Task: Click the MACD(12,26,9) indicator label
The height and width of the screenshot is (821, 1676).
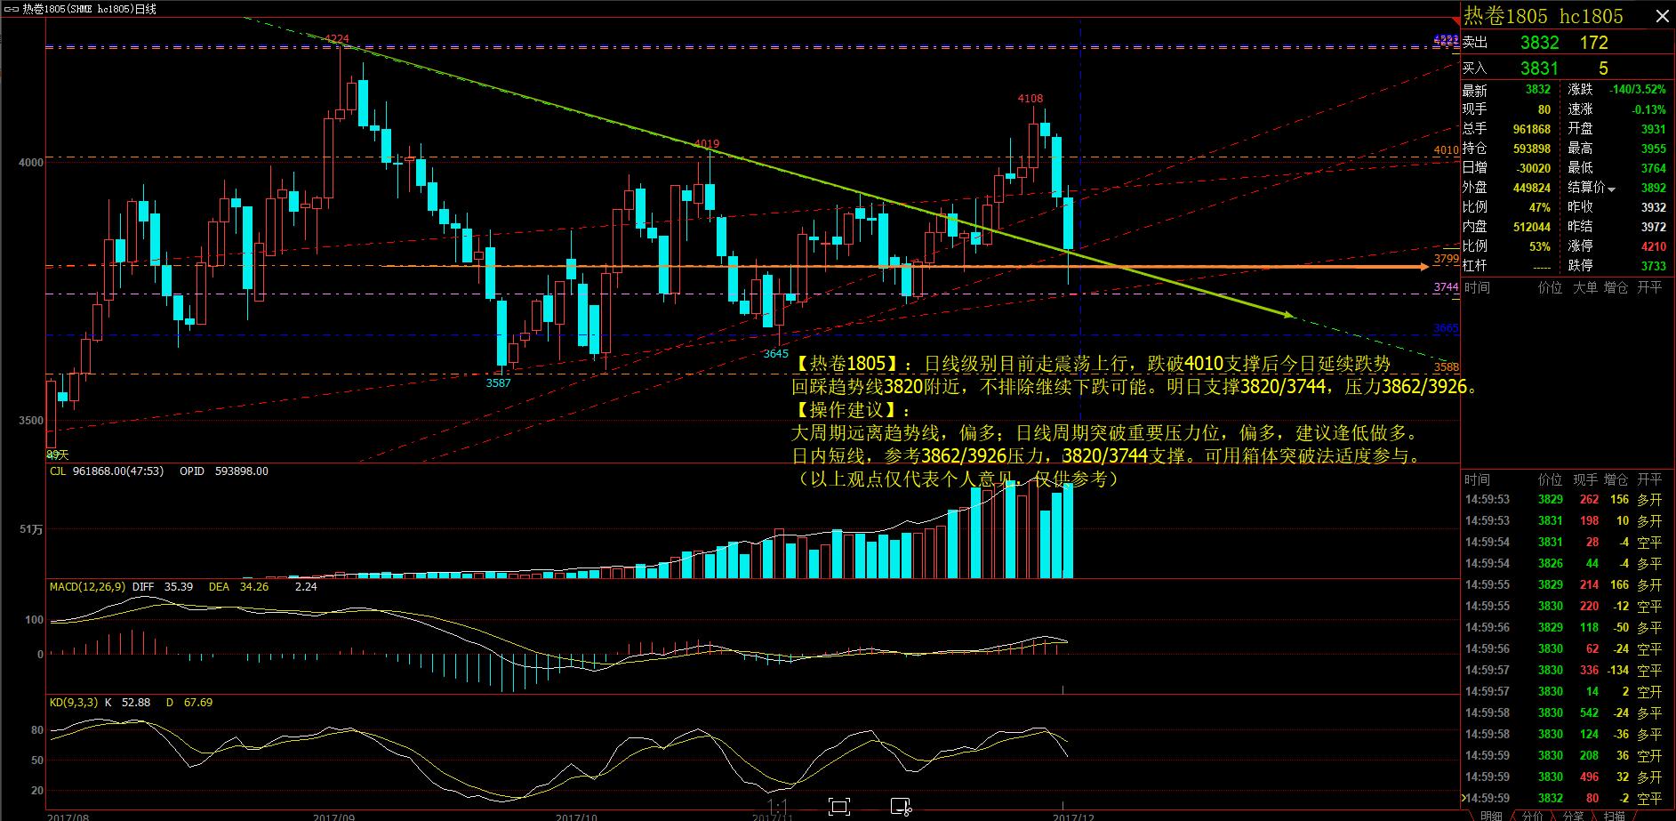Action: coord(87,587)
